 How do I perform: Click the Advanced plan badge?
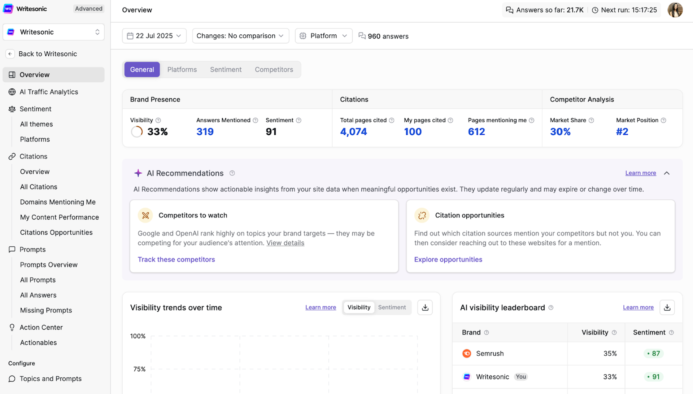88,9
